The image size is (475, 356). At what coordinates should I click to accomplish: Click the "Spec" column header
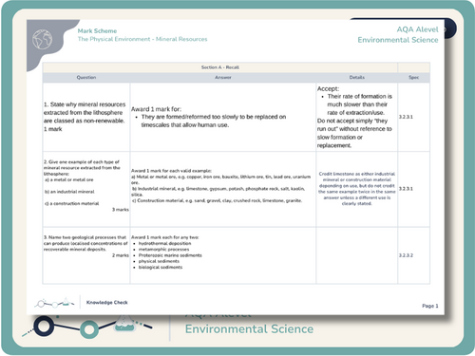413,77
